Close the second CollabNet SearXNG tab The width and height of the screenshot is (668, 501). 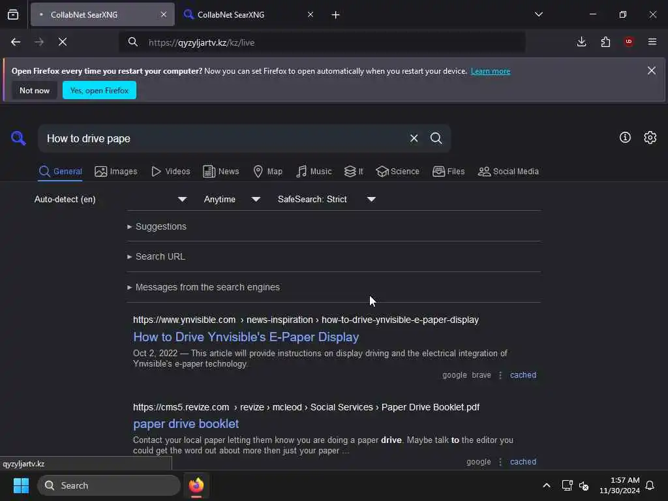coord(311,14)
